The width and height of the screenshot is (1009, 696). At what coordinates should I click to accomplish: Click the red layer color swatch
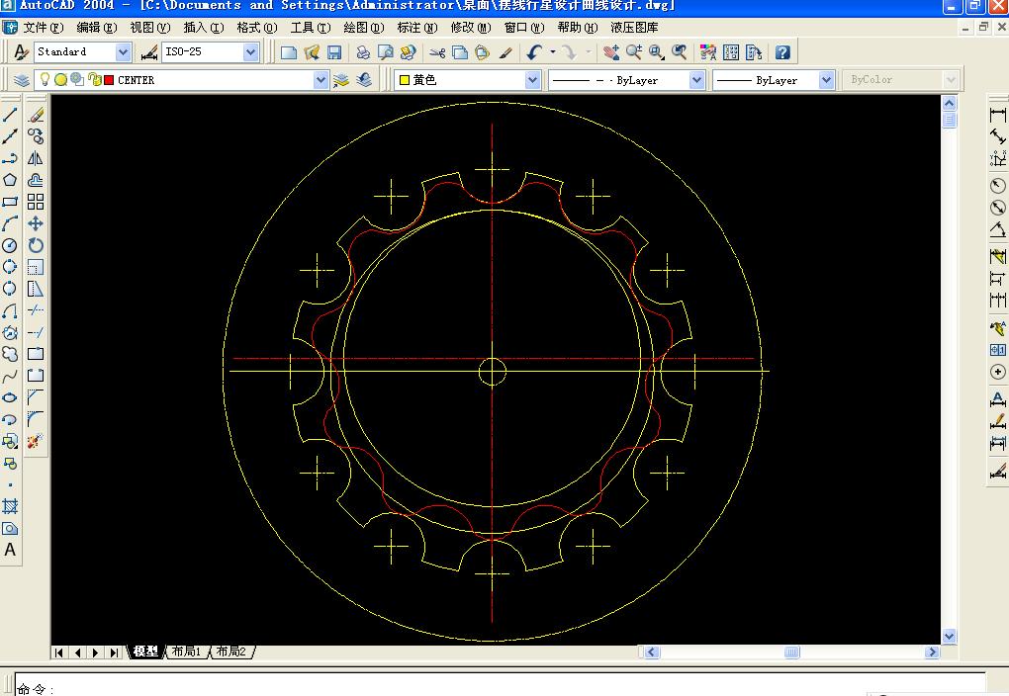pyautogui.click(x=109, y=80)
